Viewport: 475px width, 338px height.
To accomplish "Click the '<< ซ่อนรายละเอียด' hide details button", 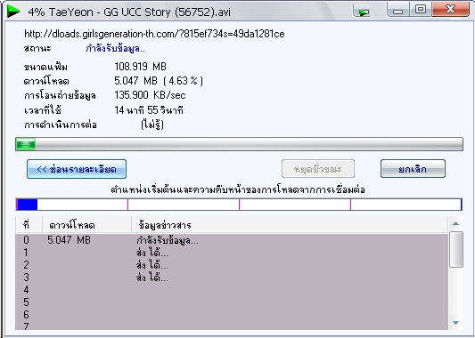I will click(77, 169).
